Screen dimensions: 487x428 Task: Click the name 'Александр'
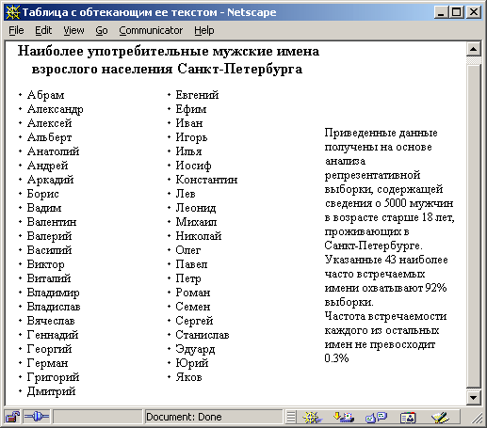(56, 109)
